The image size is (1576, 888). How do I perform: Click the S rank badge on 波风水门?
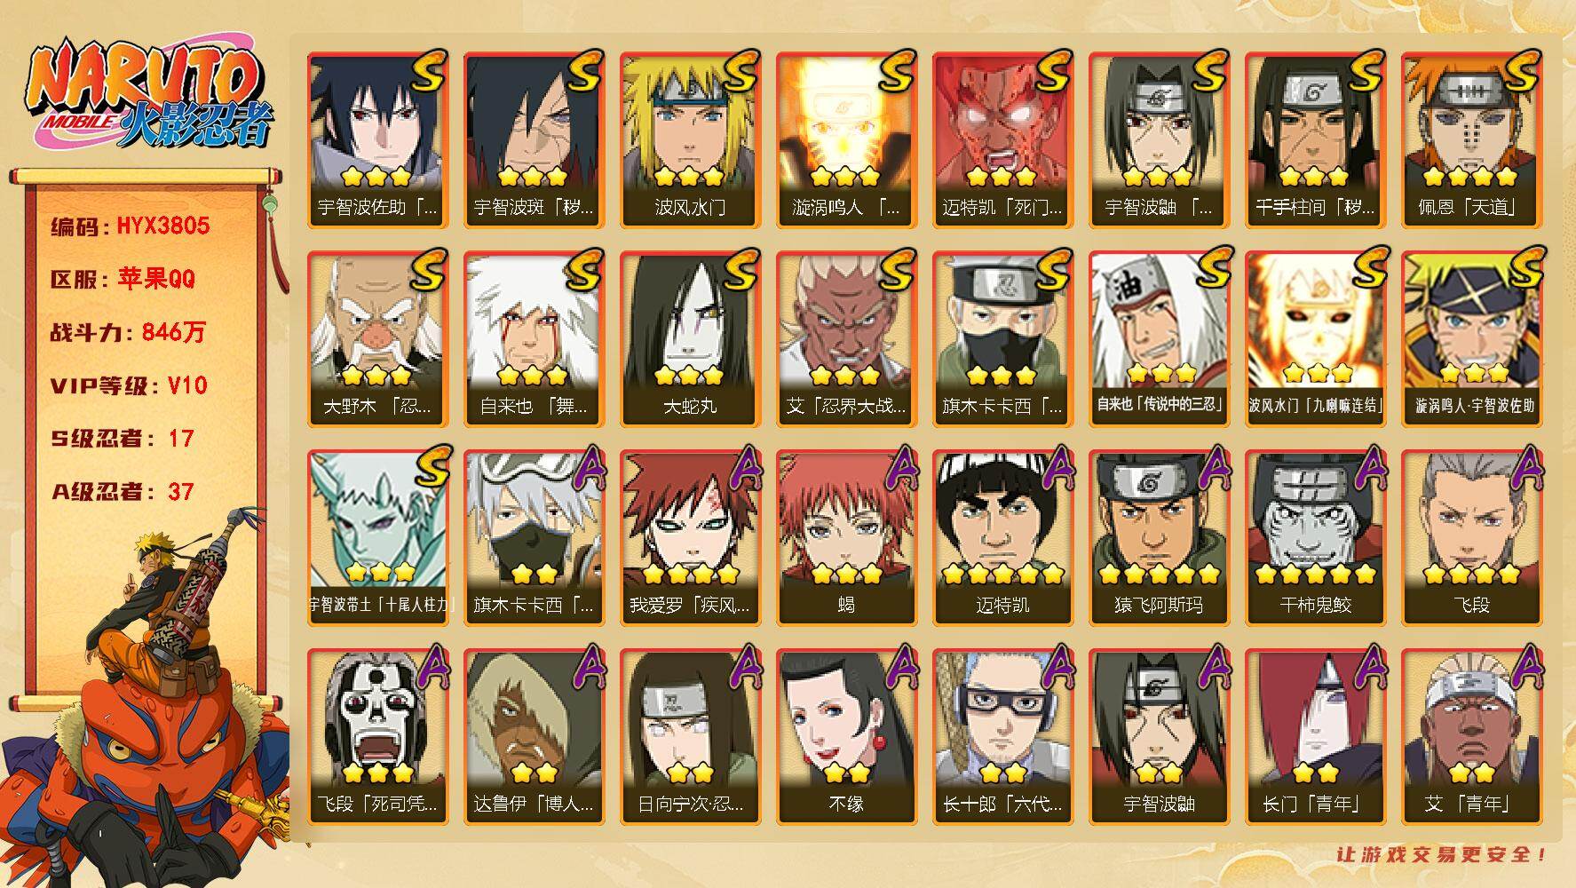(739, 71)
